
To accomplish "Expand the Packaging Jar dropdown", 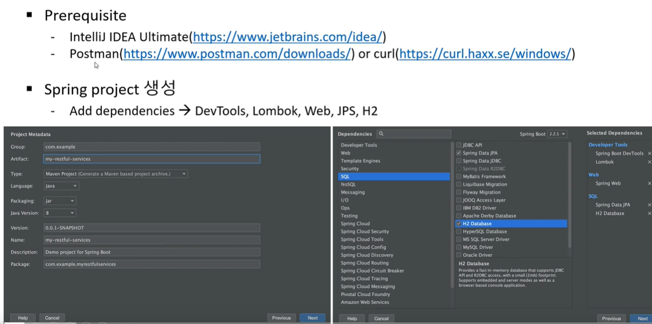I will click(60, 201).
